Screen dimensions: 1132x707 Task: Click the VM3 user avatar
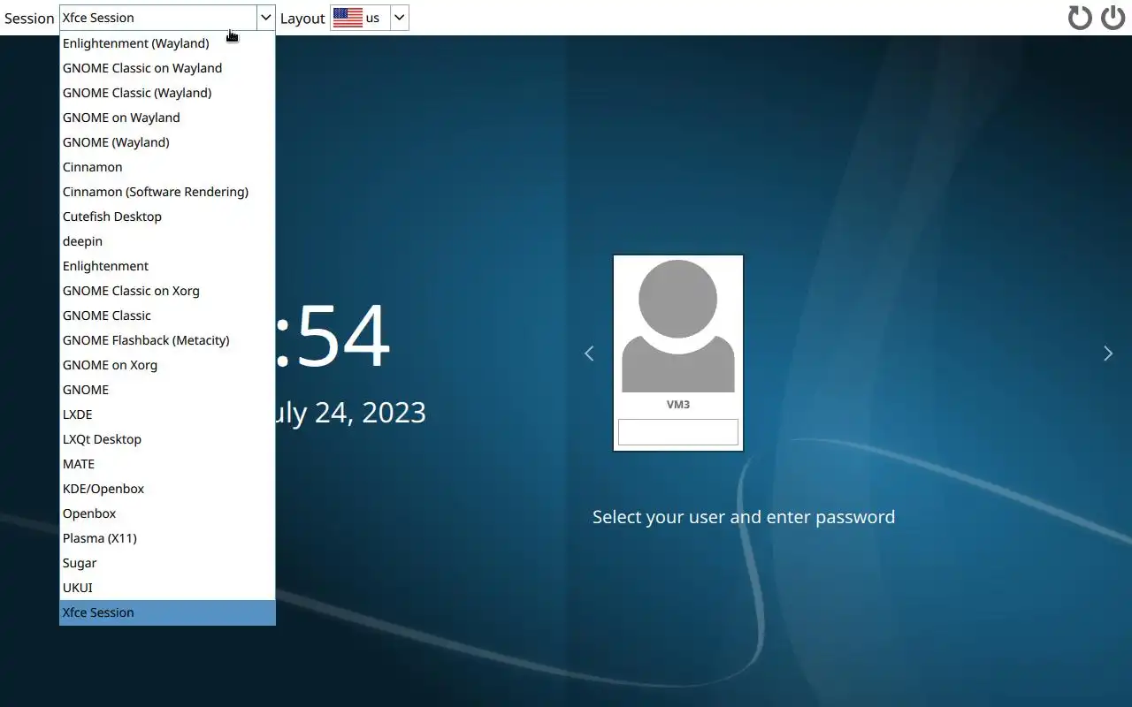tap(678, 327)
